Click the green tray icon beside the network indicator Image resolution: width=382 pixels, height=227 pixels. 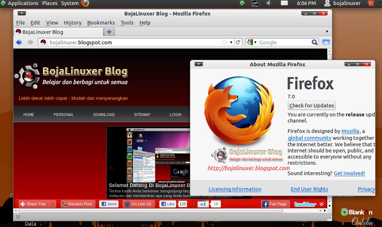click(x=242, y=3)
